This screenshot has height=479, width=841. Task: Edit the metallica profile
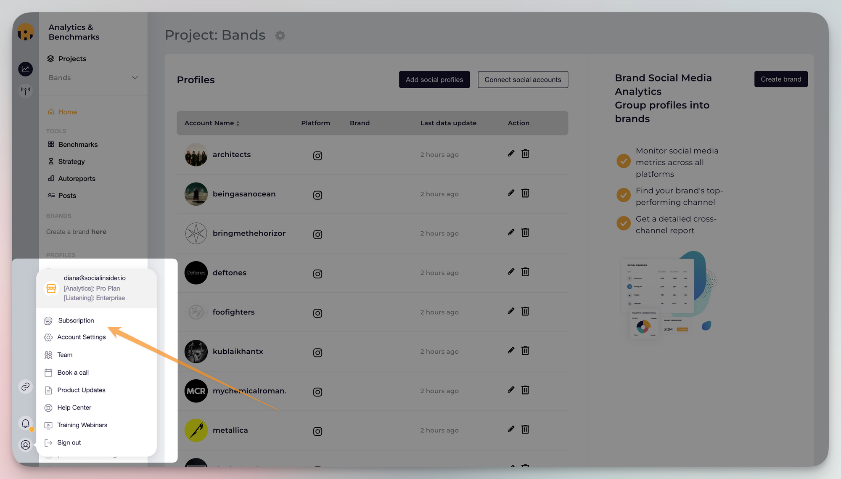[x=511, y=429]
